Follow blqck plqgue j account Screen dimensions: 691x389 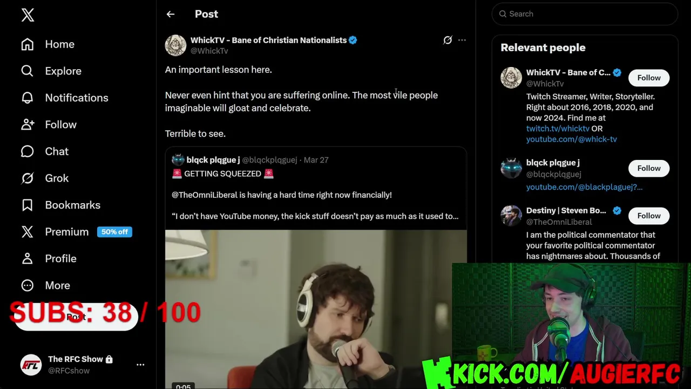[649, 168]
